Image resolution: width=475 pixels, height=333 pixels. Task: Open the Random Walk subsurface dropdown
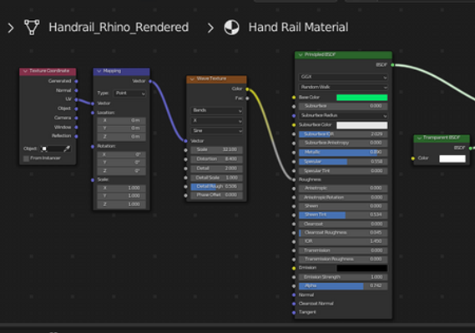[x=343, y=87]
